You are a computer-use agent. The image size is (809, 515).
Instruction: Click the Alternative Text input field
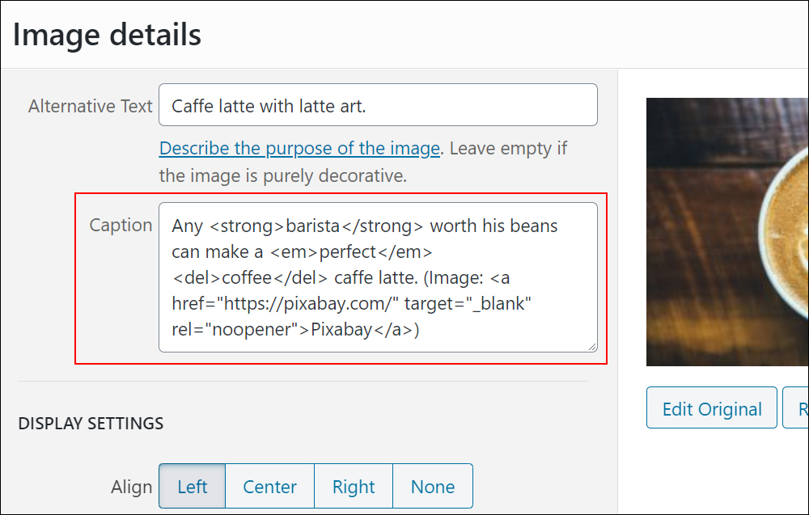tap(378, 105)
